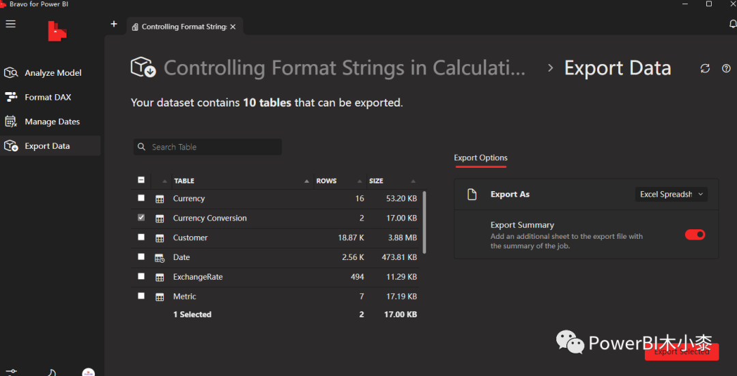
Task: Open help via the question mark icon
Action: tap(726, 68)
